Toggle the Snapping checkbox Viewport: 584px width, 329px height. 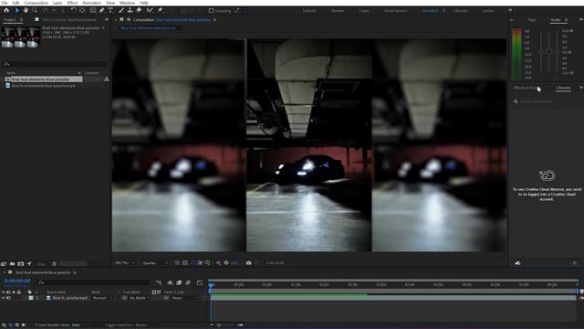211,10
